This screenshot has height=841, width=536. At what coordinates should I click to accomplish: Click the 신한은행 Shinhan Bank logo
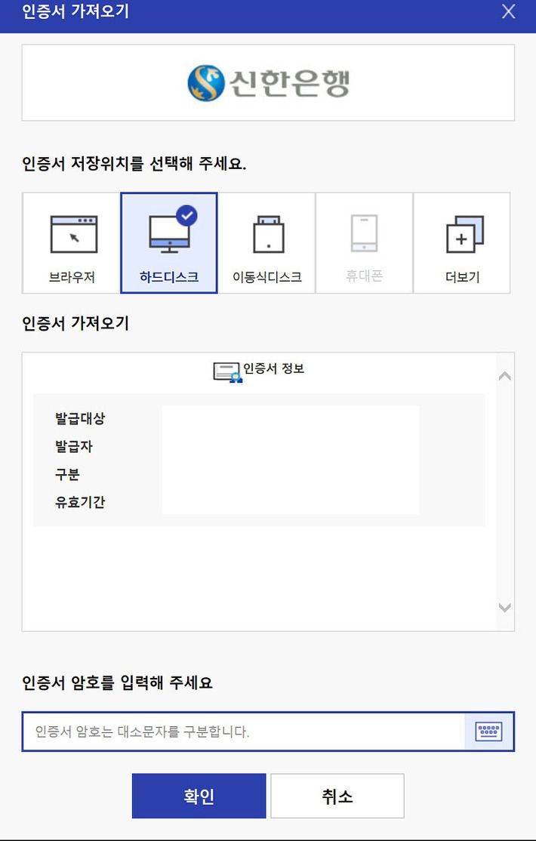pyautogui.click(x=268, y=83)
